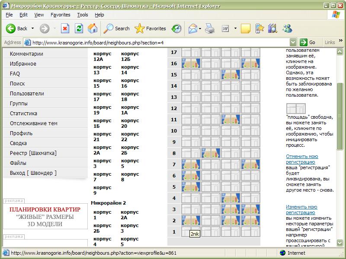Click the occupied apartment on floor 5
Image resolution: width=346 pixels, height=259 pixels.
click(191, 187)
